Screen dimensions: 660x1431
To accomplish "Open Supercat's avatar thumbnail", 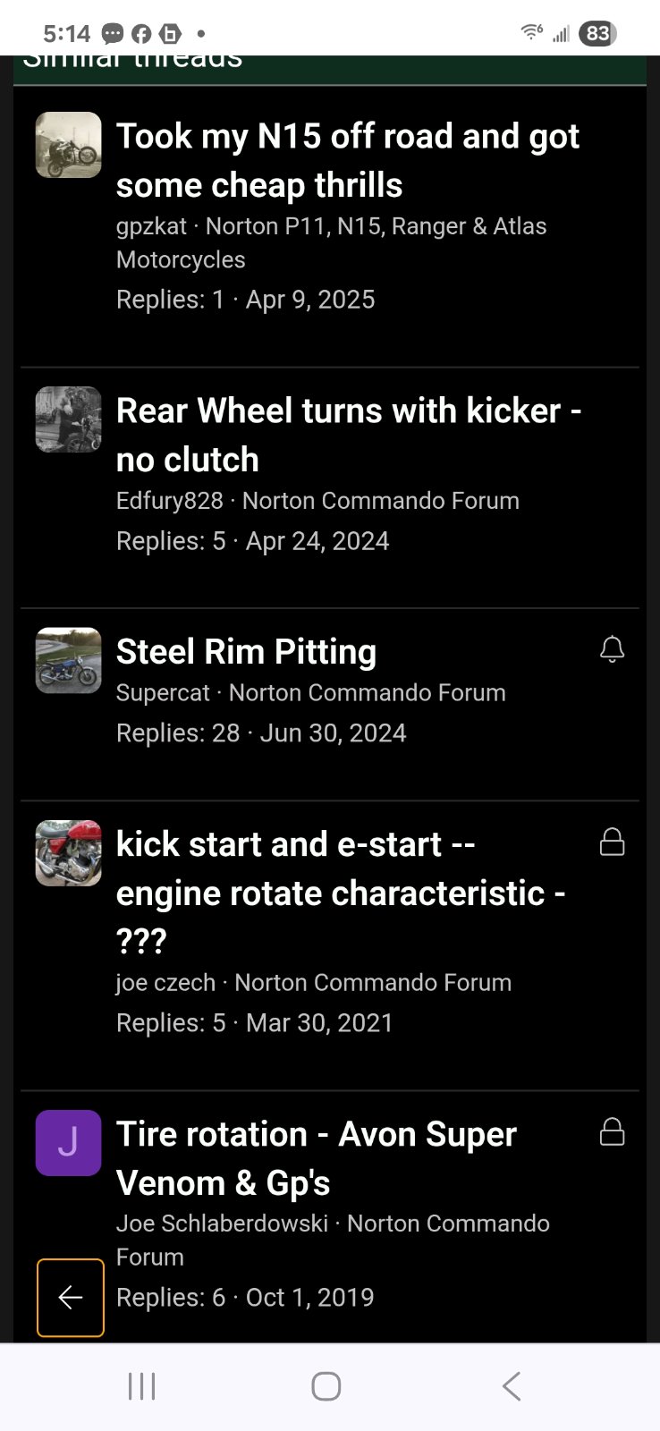I will (68, 660).
